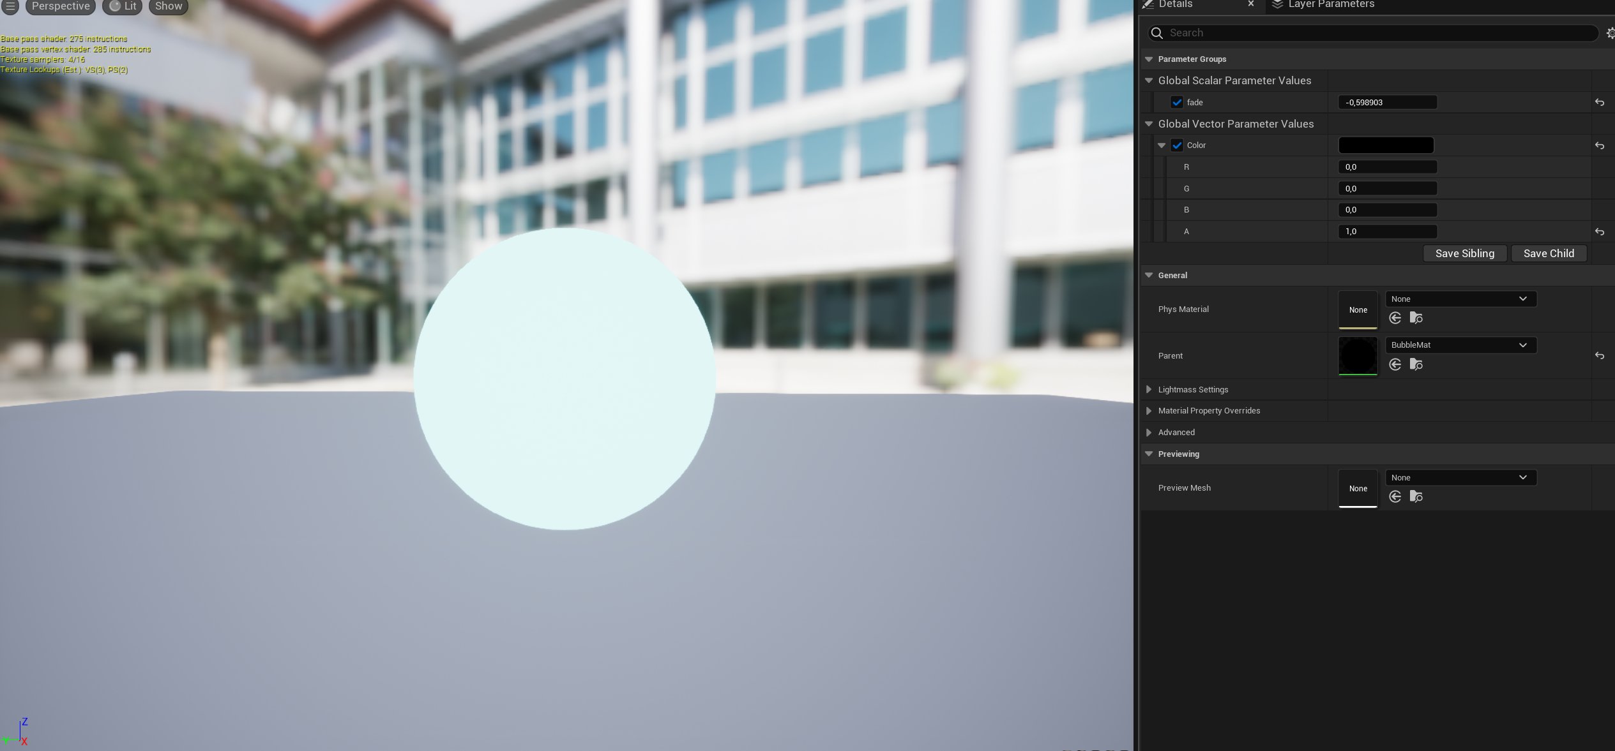1615x751 pixels.
Task: Click the Save Sibling button
Action: pos(1464,253)
